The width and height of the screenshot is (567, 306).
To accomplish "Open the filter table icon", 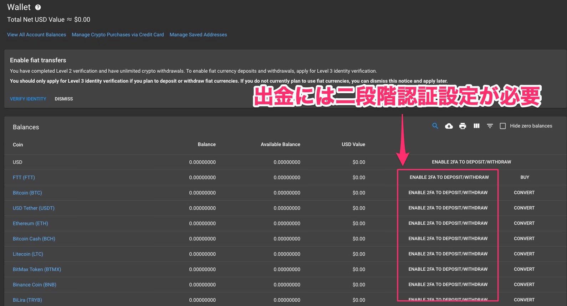I will pos(490,126).
